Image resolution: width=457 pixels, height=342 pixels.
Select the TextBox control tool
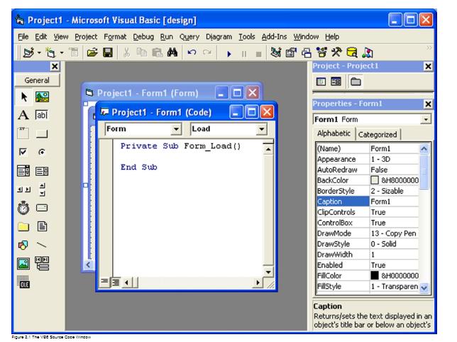42,115
